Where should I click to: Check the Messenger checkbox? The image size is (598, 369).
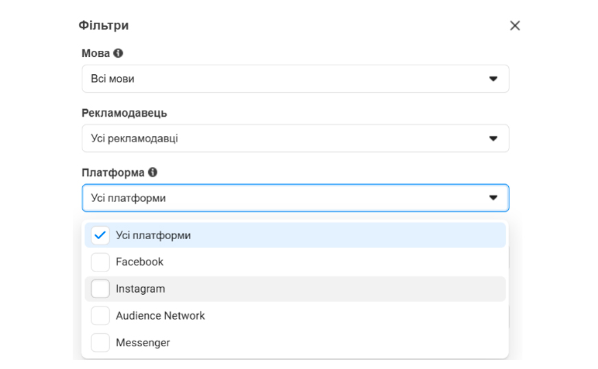point(100,343)
